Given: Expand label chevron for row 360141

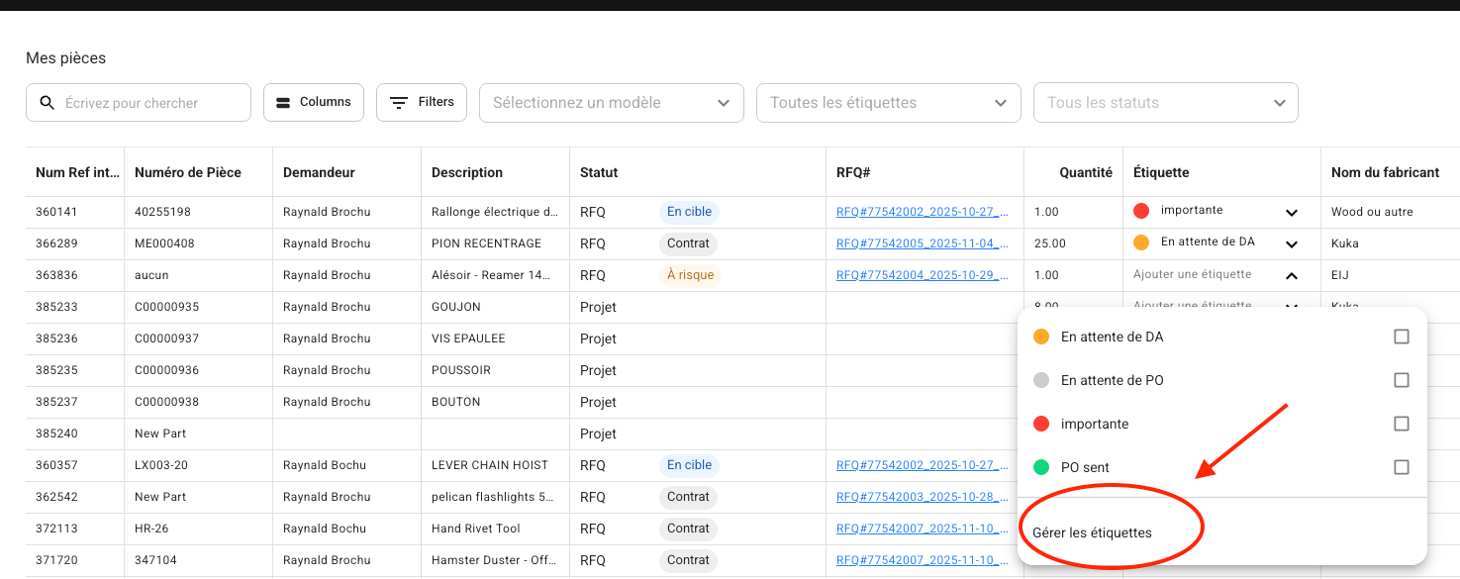Looking at the screenshot, I should (x=1291, y=212).
